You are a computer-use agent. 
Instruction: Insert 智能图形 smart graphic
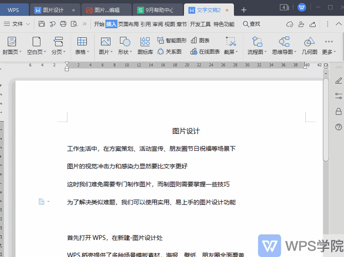coord(172,40)
